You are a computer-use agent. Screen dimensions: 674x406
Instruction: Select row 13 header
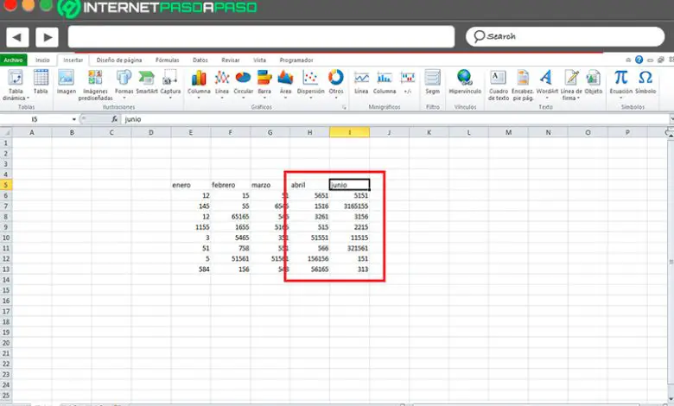pyautogui.click(x=5, y=270)
